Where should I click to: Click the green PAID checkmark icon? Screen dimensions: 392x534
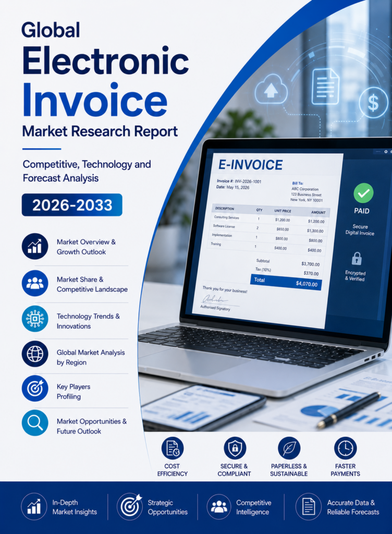(363, 193)
